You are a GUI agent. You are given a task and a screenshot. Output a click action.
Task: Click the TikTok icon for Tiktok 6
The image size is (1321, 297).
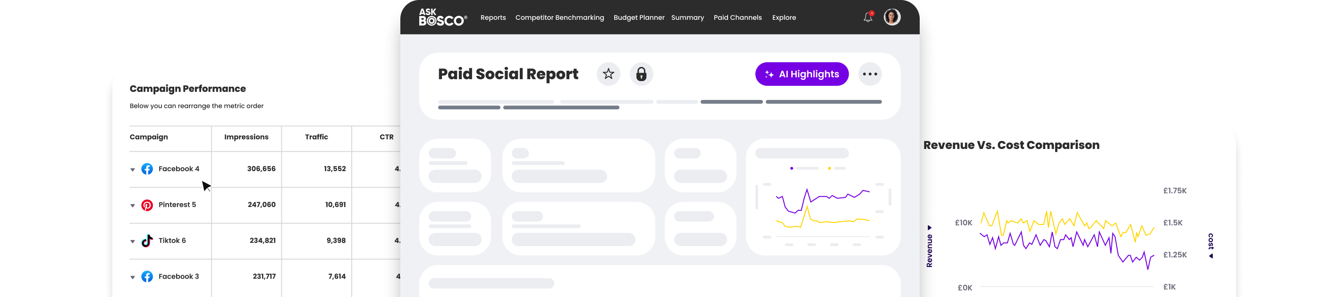tap(147, 241)
